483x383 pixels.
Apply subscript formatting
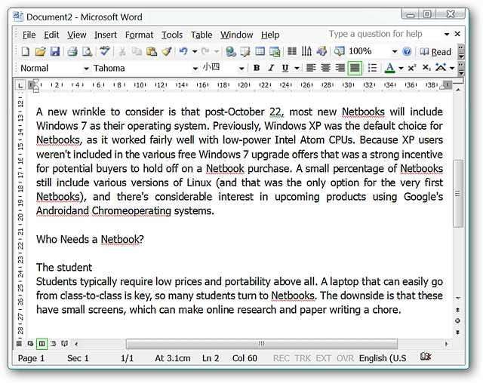coord(426,68)
